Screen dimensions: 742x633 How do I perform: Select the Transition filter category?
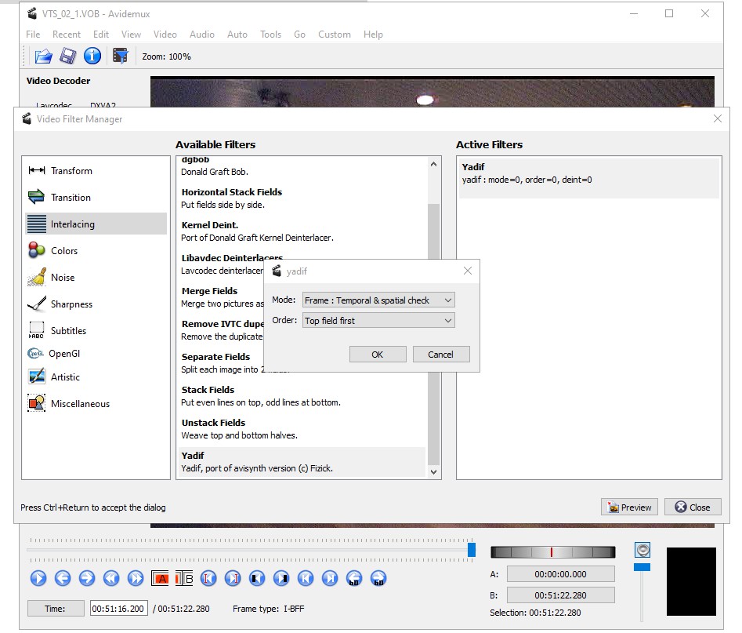[x=96, y=197]
